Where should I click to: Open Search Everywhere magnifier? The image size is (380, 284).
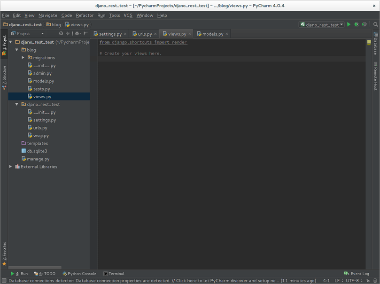[x=375, y=24]
